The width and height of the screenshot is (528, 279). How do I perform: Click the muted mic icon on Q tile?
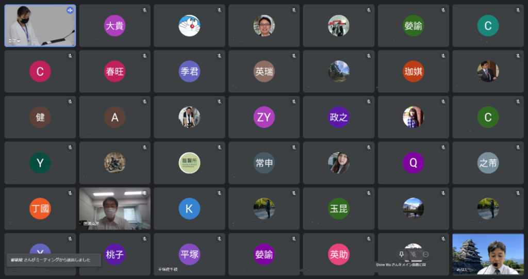[x=443, y=147]
